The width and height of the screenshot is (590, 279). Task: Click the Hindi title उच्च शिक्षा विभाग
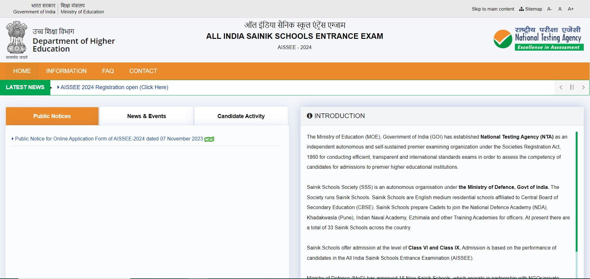(x=53, y=31)
